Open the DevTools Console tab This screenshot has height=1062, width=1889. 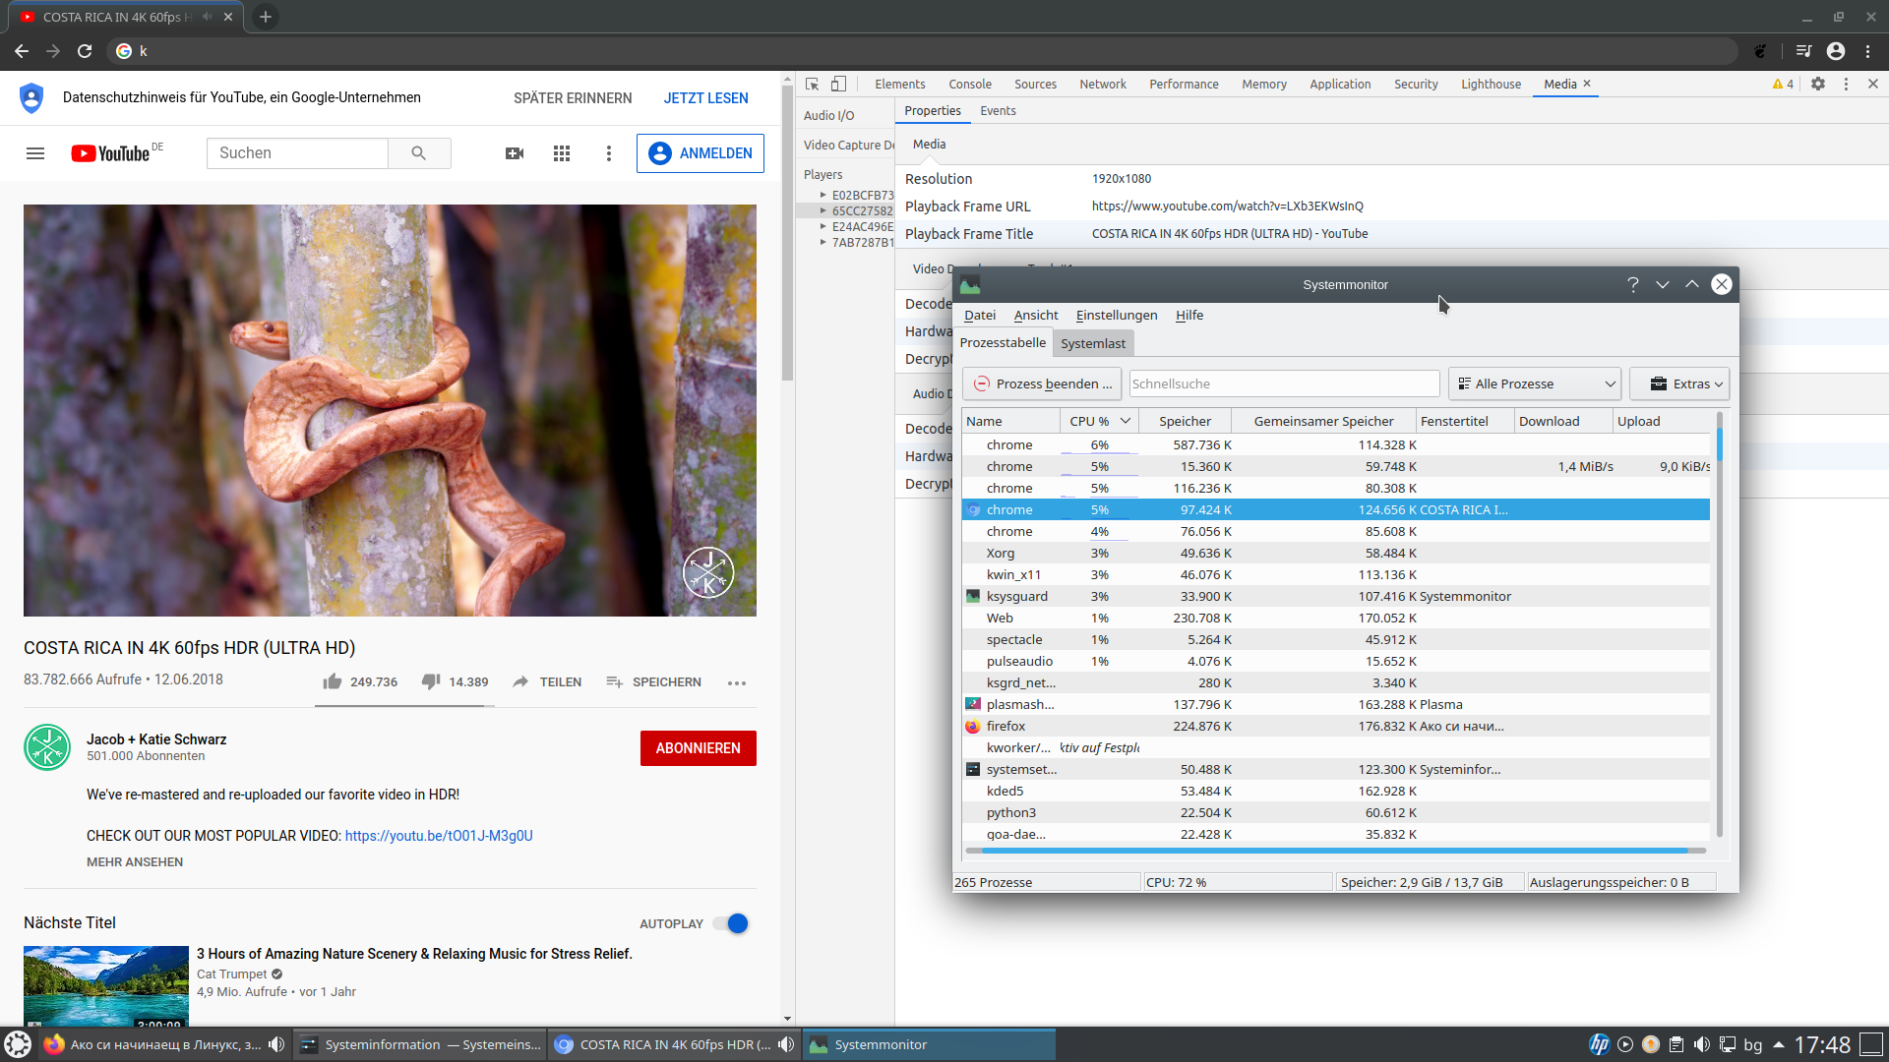coord(970,85)
